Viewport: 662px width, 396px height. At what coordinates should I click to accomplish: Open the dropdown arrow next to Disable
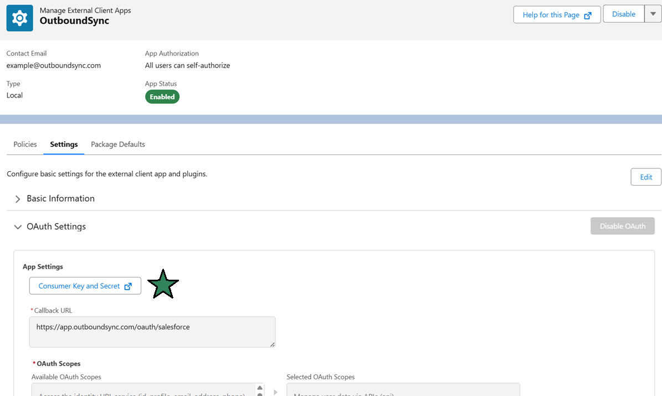[x=653, y=14]
